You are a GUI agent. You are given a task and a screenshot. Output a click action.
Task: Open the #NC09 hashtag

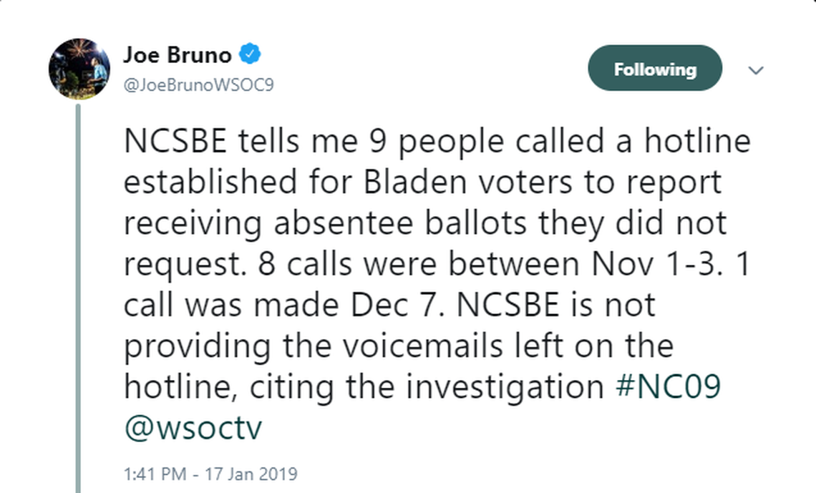[x=667, y=387]
